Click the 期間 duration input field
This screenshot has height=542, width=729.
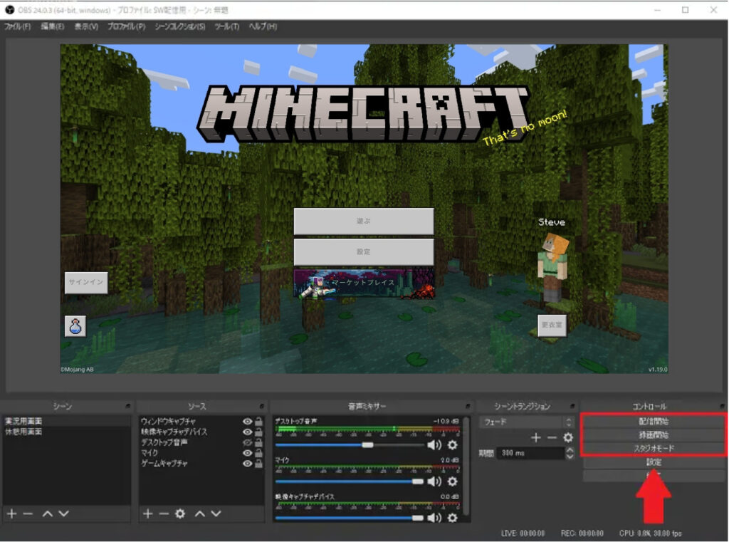coord(531,453)
